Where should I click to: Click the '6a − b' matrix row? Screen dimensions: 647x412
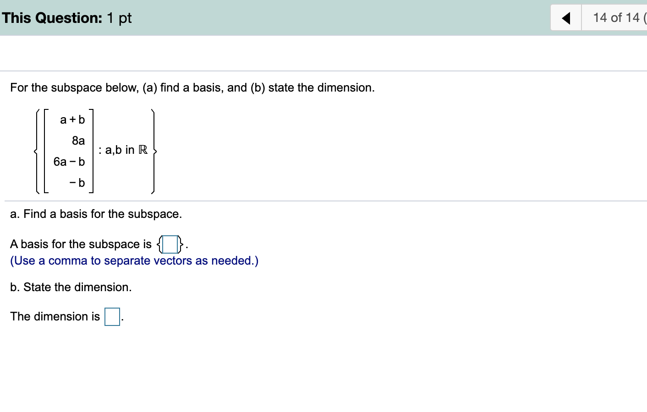70,162
